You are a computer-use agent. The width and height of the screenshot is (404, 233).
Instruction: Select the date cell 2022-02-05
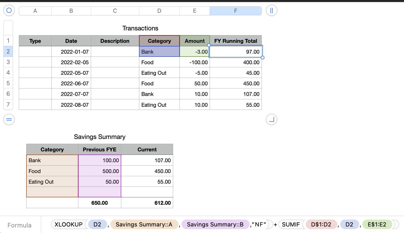point(71,62)
